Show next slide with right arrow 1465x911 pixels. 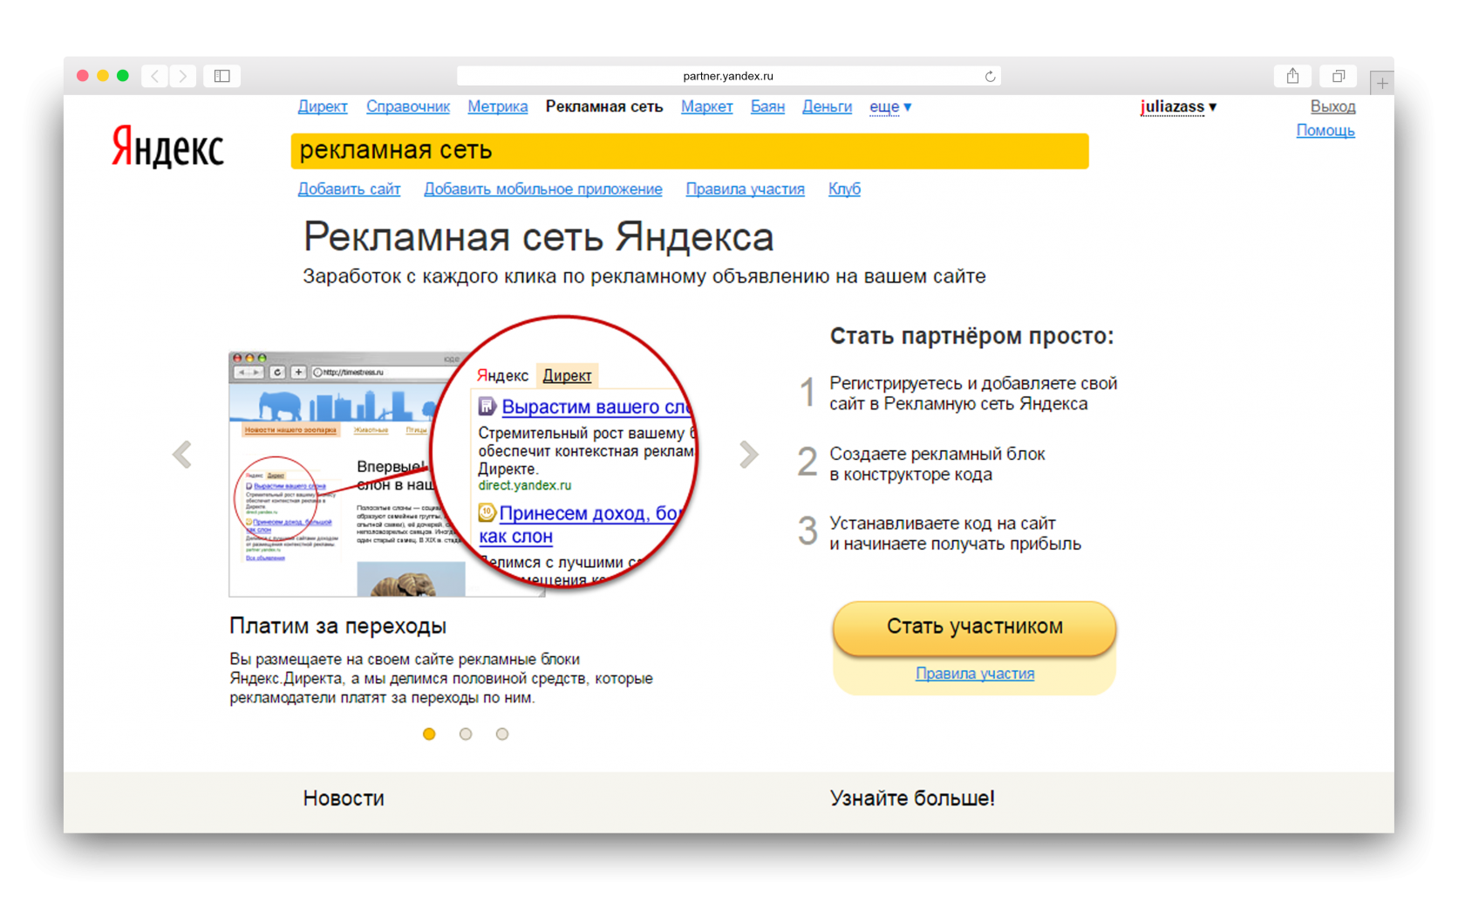749,454
